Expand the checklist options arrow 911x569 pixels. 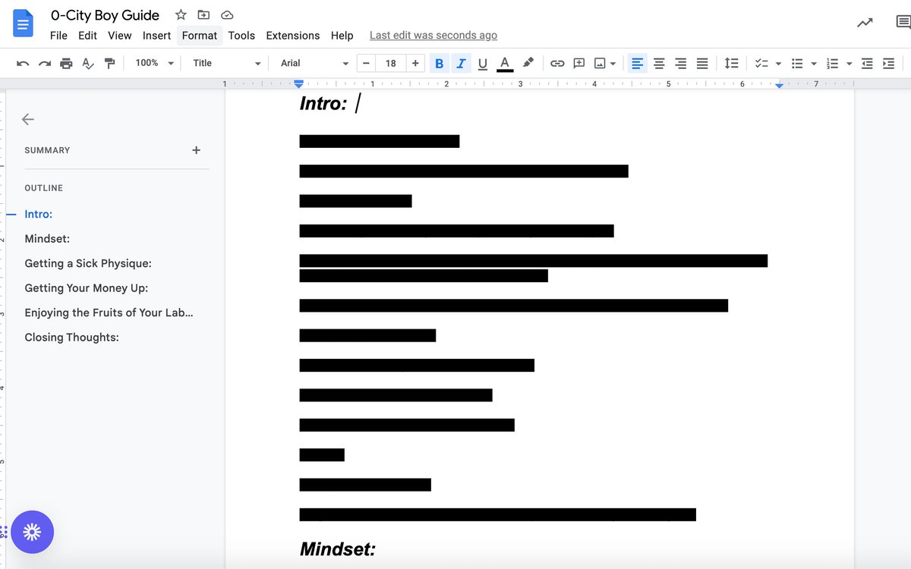(x=778, y=64)
